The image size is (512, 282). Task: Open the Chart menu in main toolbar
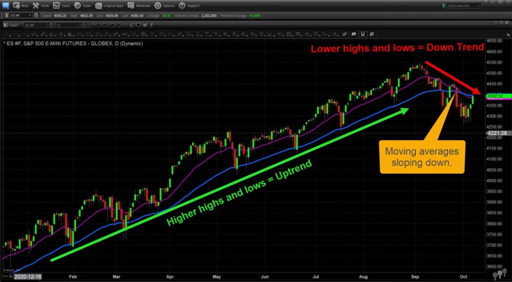click(x=61, y=5)
